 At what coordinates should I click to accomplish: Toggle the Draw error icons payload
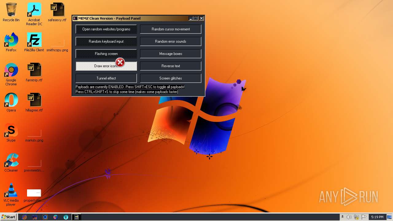[x=106, y=66]
